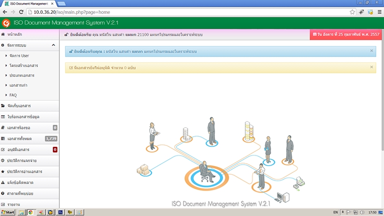Open เอกสารทั้งหมด menu item

[x=29, y=139]
